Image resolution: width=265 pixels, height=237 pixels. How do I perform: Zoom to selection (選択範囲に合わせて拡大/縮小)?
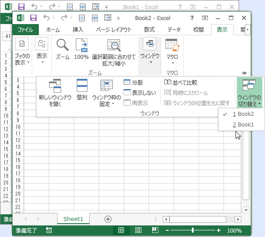114,52
